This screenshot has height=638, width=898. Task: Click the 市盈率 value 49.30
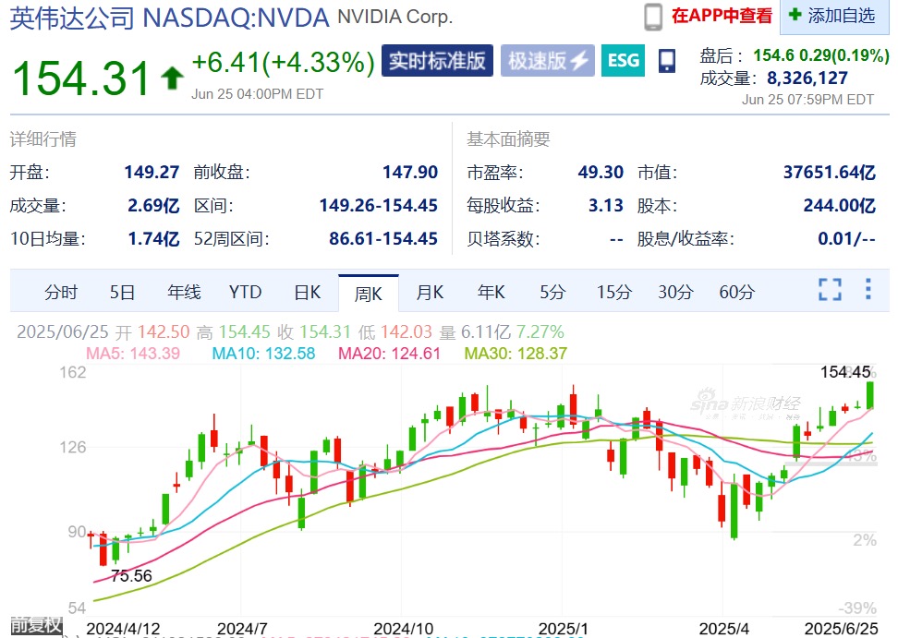coord(601,173)
